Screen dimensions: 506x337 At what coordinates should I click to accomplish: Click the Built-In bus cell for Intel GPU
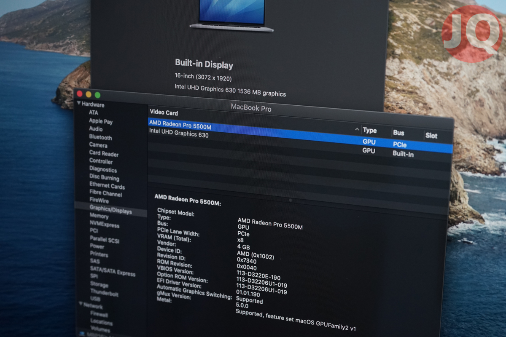(403, 154)
